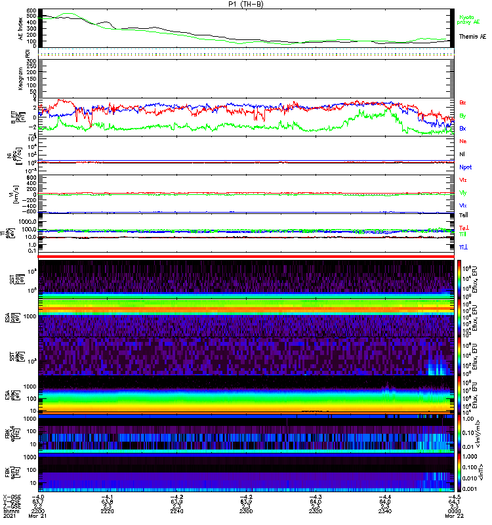492x525 pixels.
Task: Click the blue "Bx" legend label
Action: click(x=462, y=128)
